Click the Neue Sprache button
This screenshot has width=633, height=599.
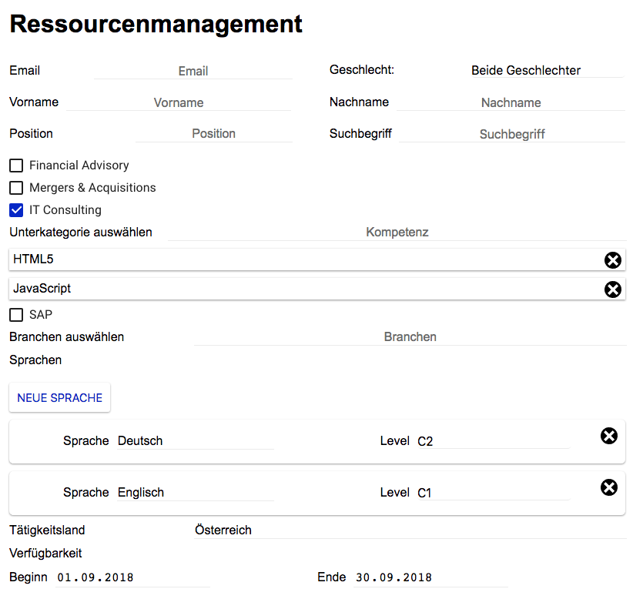[60, 398]
